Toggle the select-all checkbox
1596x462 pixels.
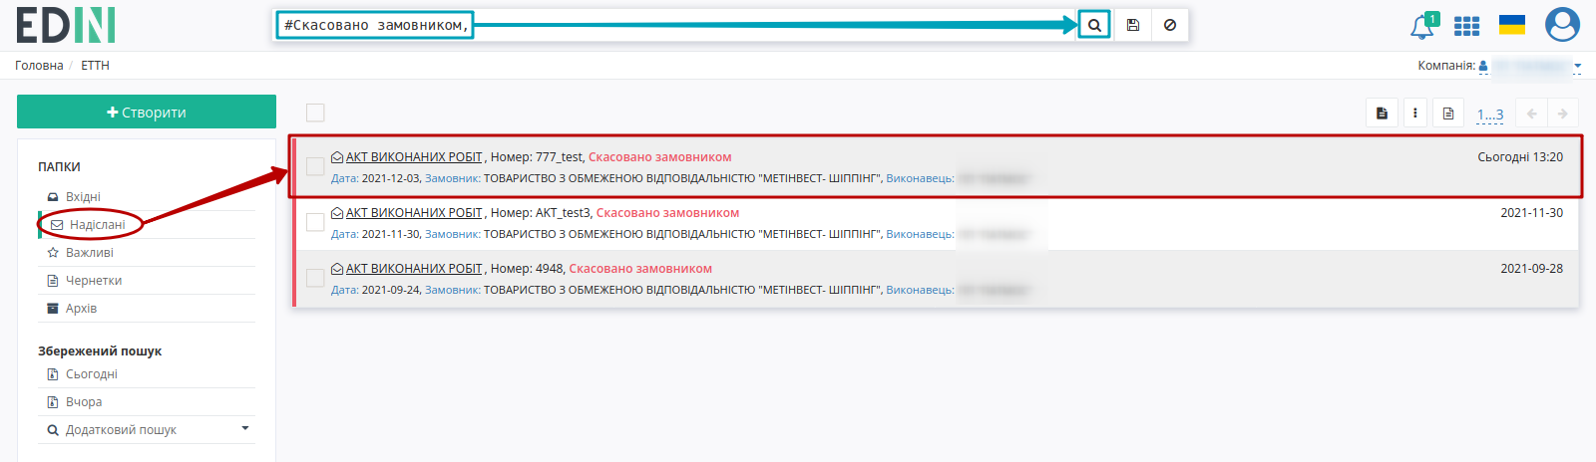[x=315, y=113]
